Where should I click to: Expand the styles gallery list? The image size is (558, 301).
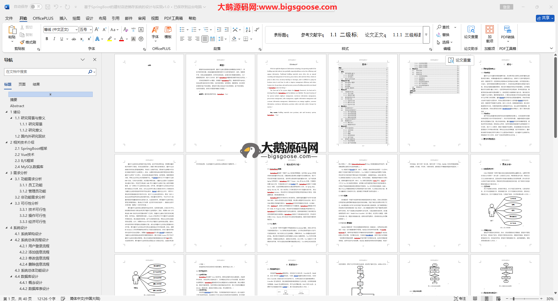[x=426, y=35]
